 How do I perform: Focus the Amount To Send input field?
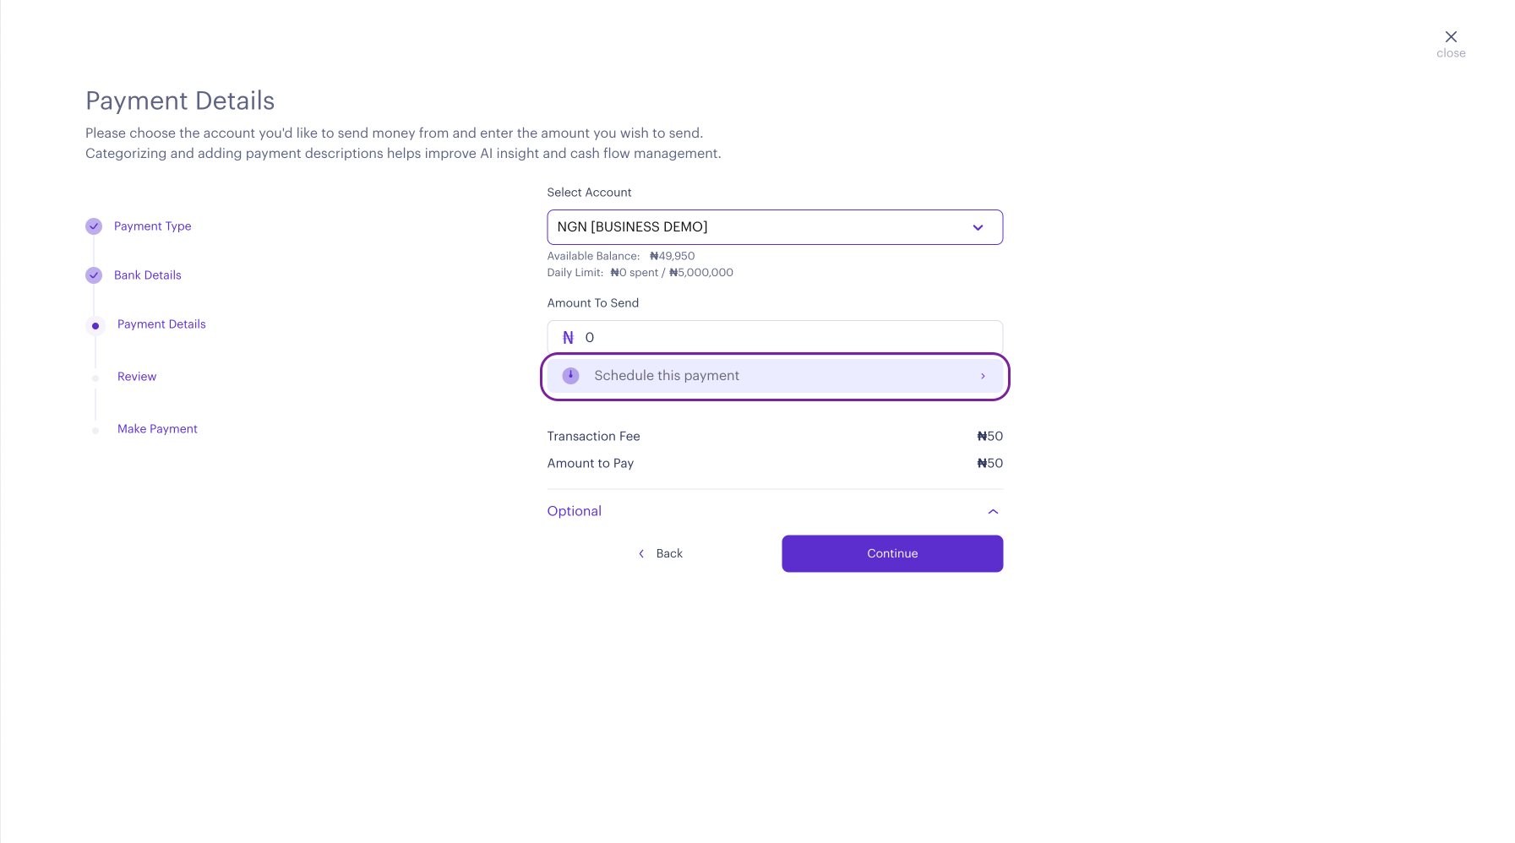775,337
